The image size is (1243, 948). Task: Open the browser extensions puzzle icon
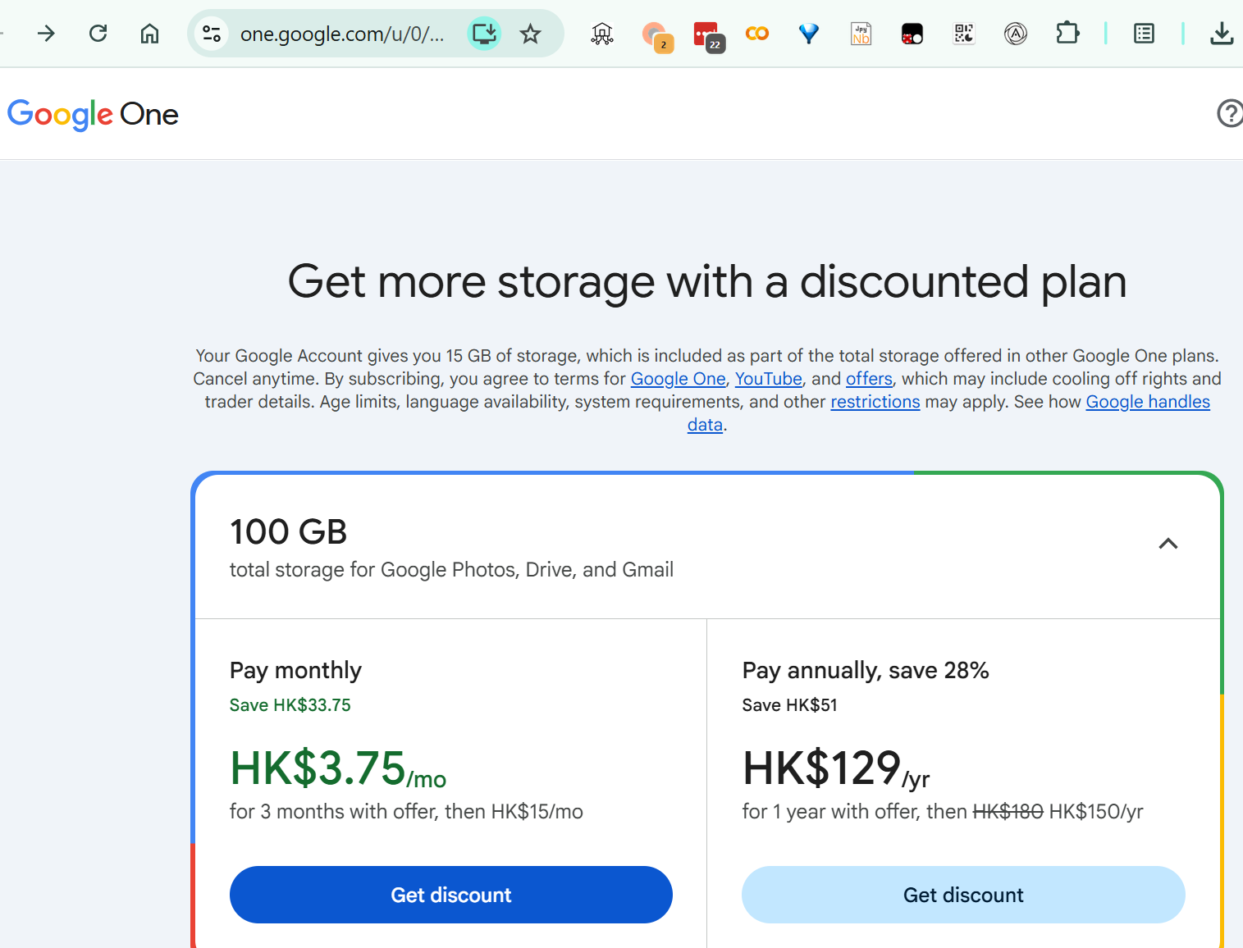tap(1067, 34)
